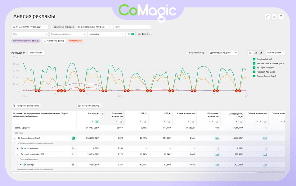The height and width of the screenshot is (186, 296).
Task: Open Настроить вложенность settings
Action: (26, 106)
